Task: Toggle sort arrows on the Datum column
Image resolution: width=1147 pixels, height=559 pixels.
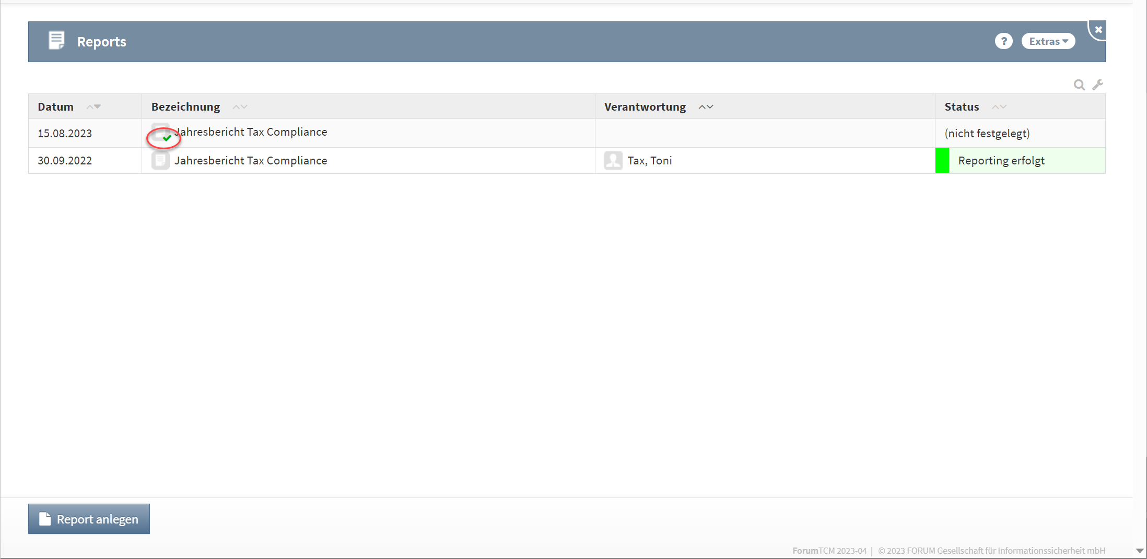Action: coord(93,107)
